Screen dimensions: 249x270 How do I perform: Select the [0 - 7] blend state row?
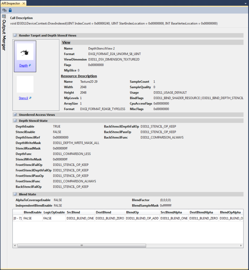17,218
